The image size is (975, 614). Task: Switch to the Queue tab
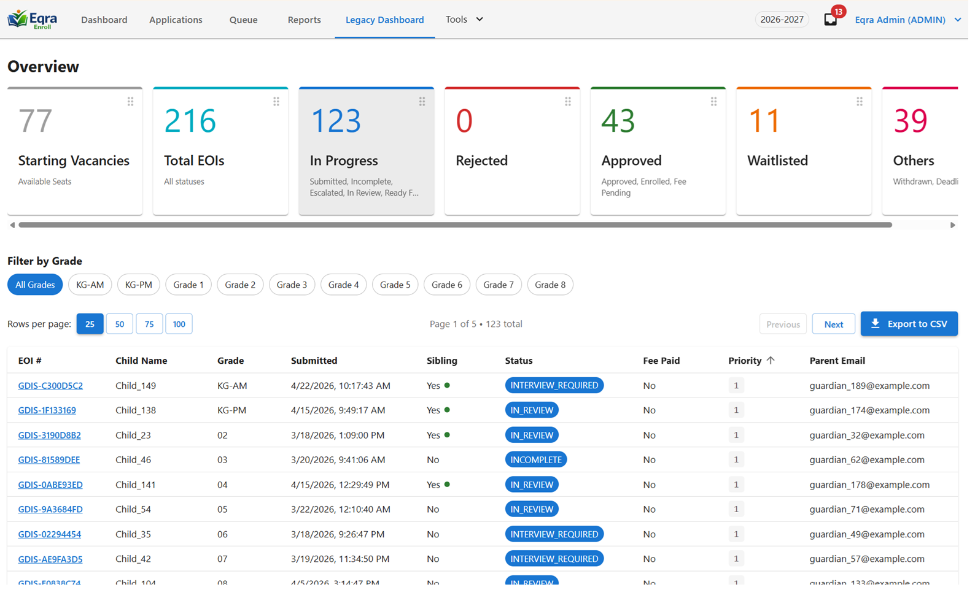tap(244, 20)
